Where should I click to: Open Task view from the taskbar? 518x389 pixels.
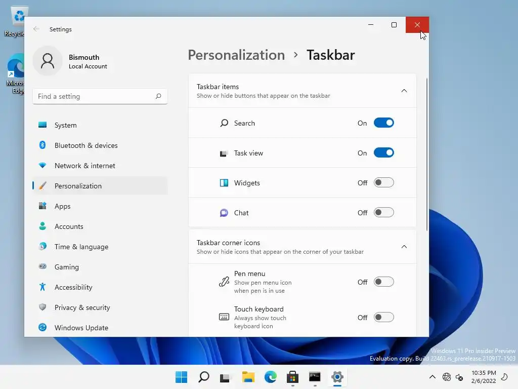[225, 377]
